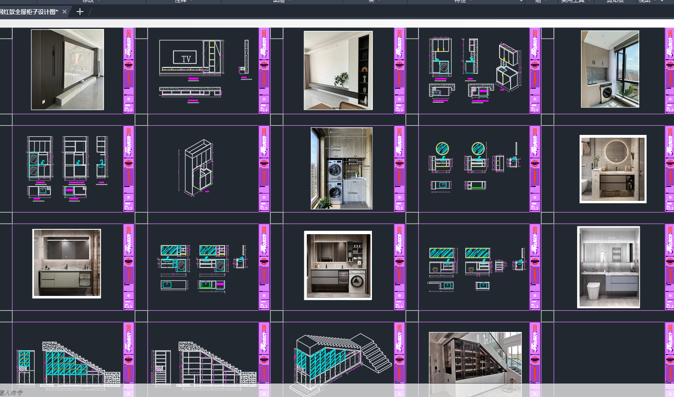Select the balcony washing machine cabinet photo
This screenshot has height=397, width=674.
point(610,69)
